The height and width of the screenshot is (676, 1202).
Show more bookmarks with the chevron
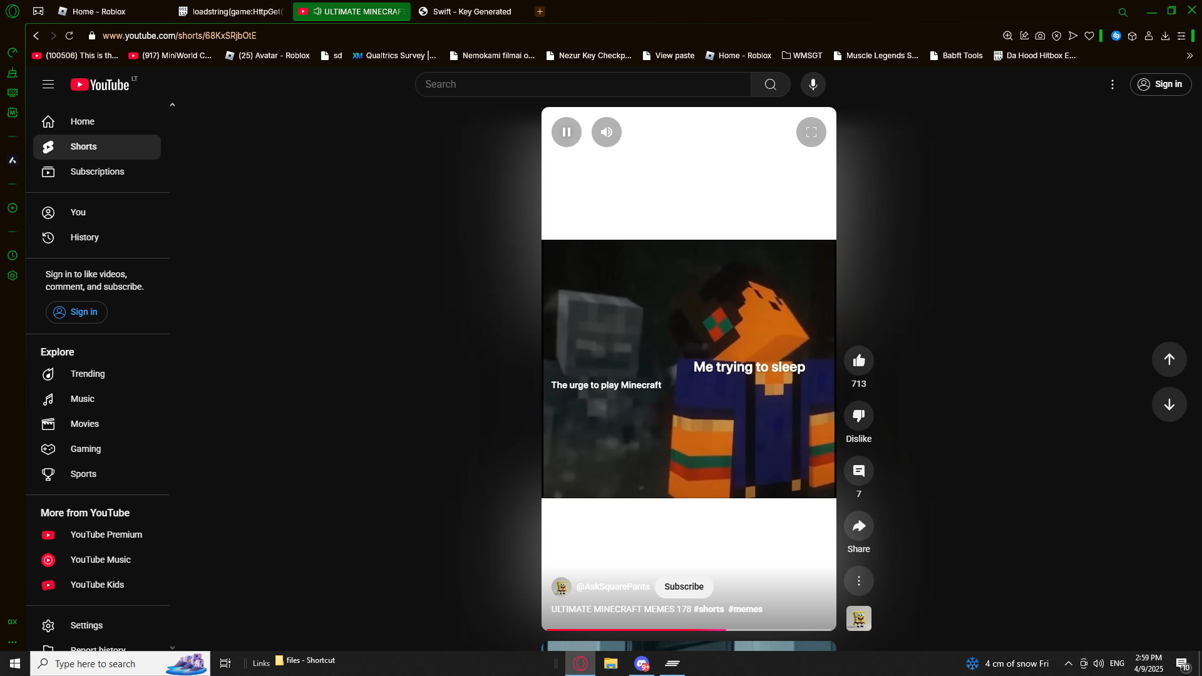(1189, 56)
